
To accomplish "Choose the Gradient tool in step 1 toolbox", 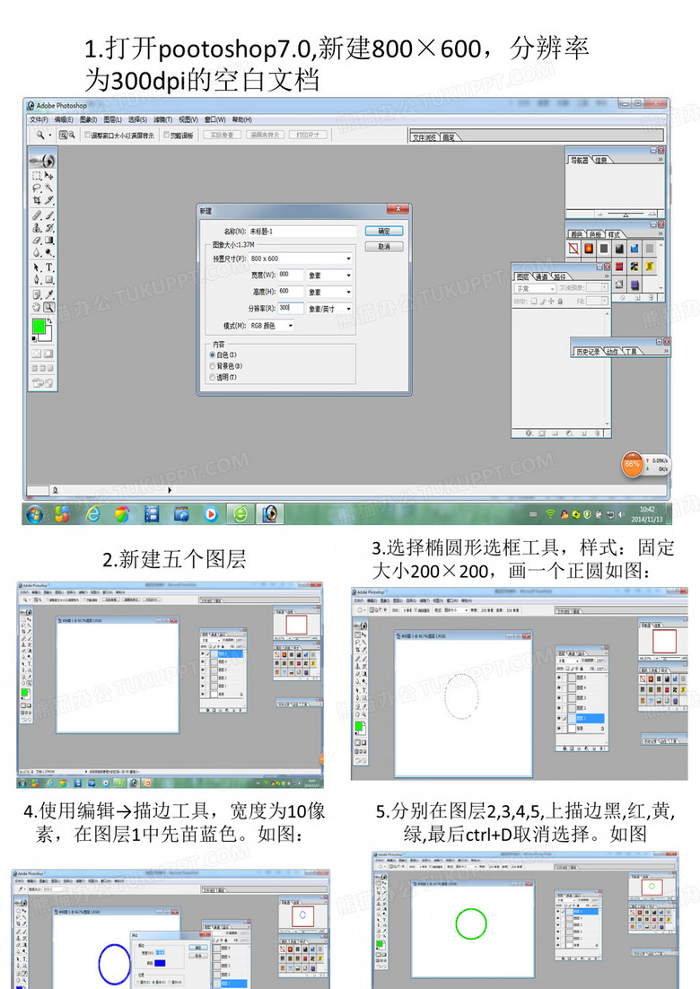I will [49, 240].
